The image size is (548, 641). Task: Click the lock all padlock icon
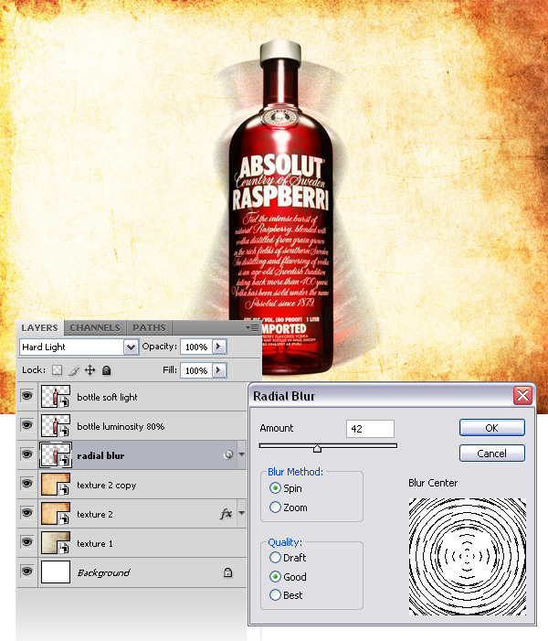pyautogui.click(x=107, y=370)
